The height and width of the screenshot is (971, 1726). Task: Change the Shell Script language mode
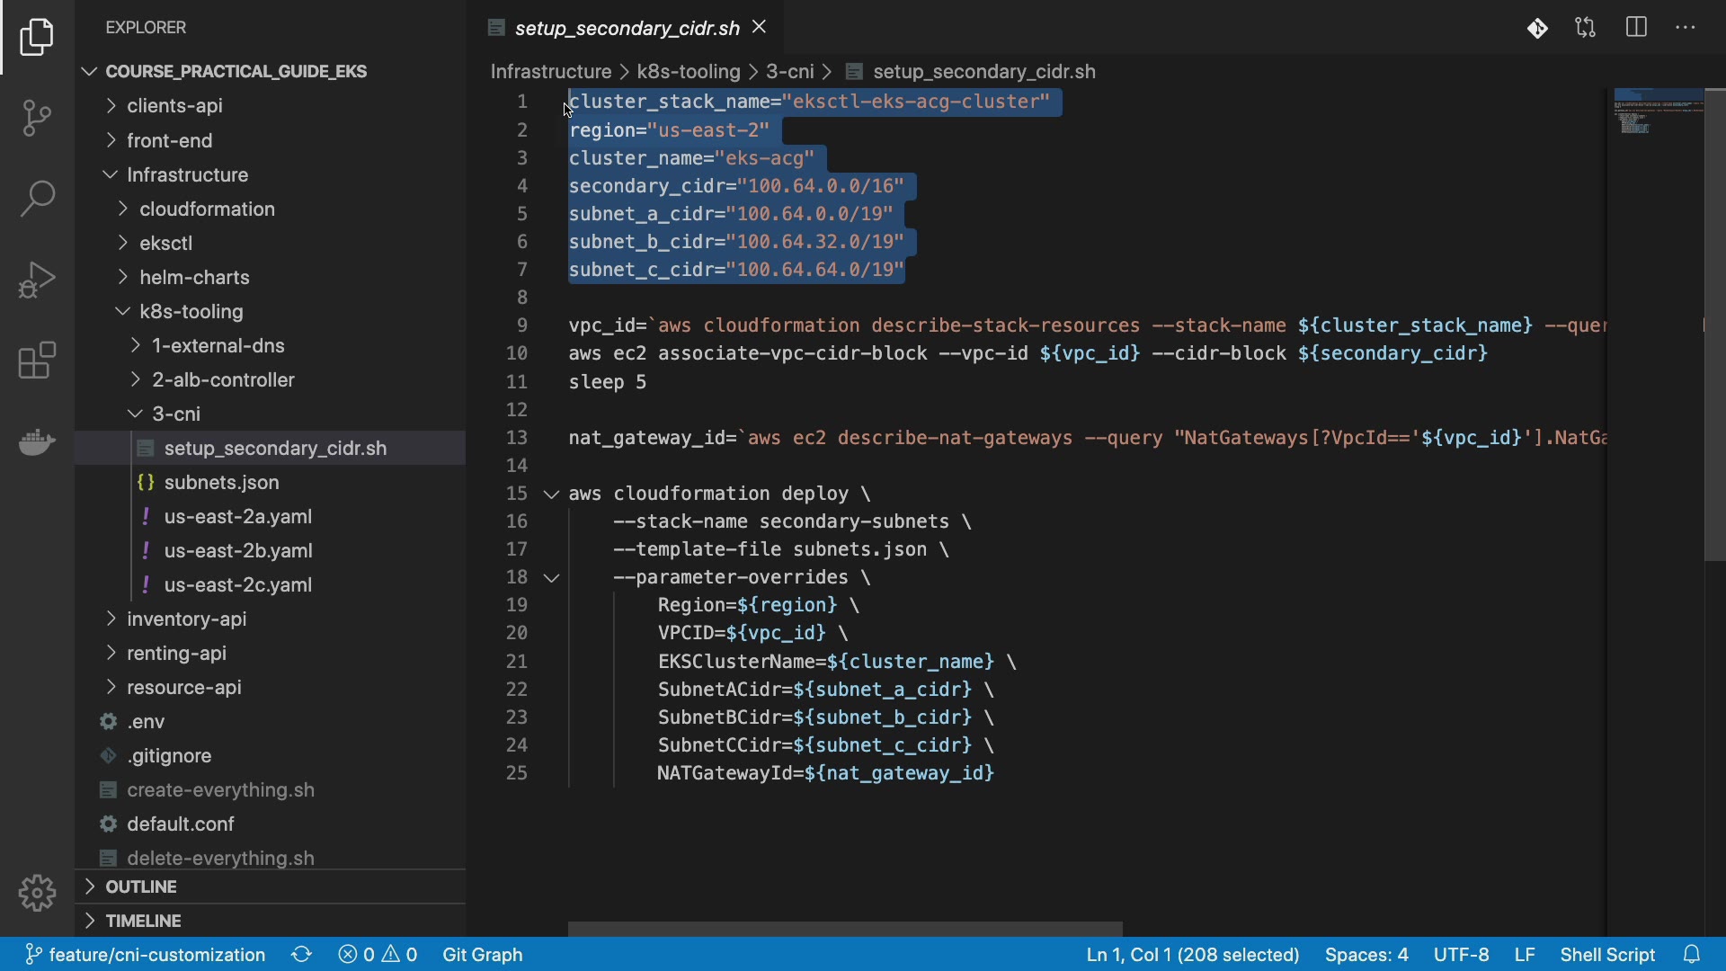click(x=1606, y=954)
